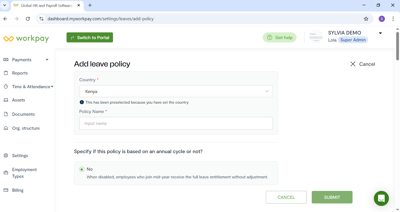400x212 pixels.
Task: Click the Switch to Portal button
Action: tap(90, 37)
